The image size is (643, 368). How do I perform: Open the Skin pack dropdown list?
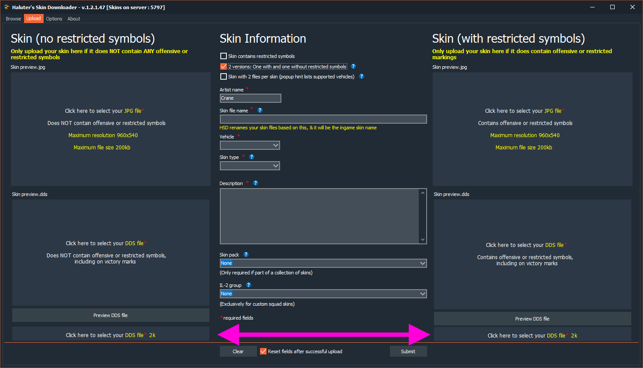click(323, 263)
